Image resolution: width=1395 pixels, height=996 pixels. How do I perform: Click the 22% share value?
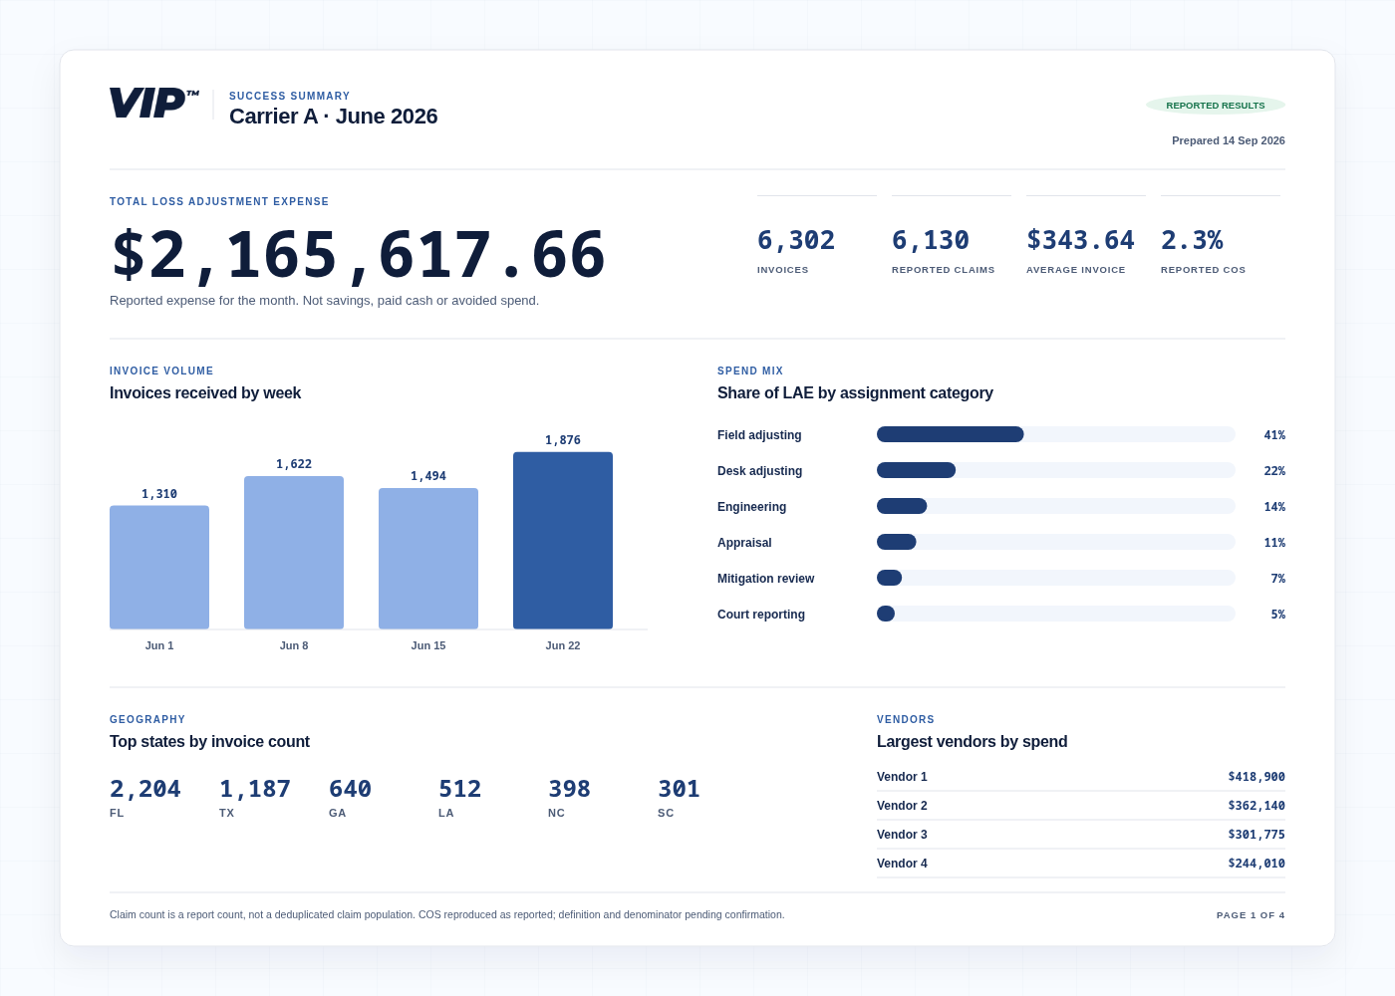tap(1274, 471)
